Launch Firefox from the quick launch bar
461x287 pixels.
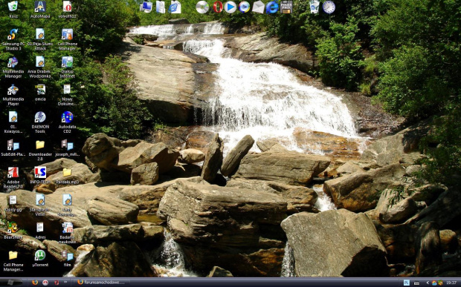click(x=35, y=283)
